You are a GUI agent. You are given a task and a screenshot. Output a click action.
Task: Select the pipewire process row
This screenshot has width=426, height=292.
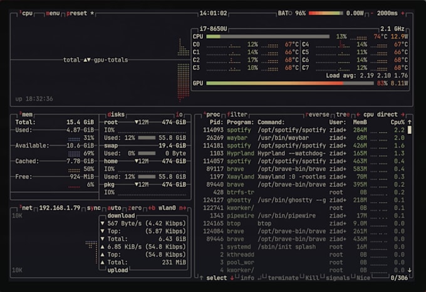tap(304, 216)
